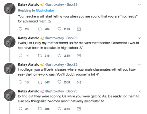Like the tweet with 3.4K likes

[x=59, y=109]
